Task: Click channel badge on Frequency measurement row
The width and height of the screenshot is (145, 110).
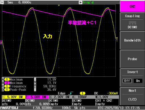Action: (x=7, y=86)
